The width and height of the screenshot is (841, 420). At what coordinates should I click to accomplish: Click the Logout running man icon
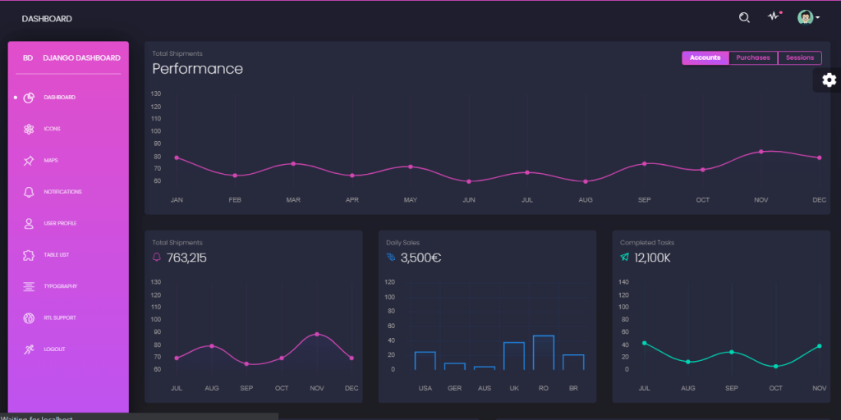pos(29,349)
